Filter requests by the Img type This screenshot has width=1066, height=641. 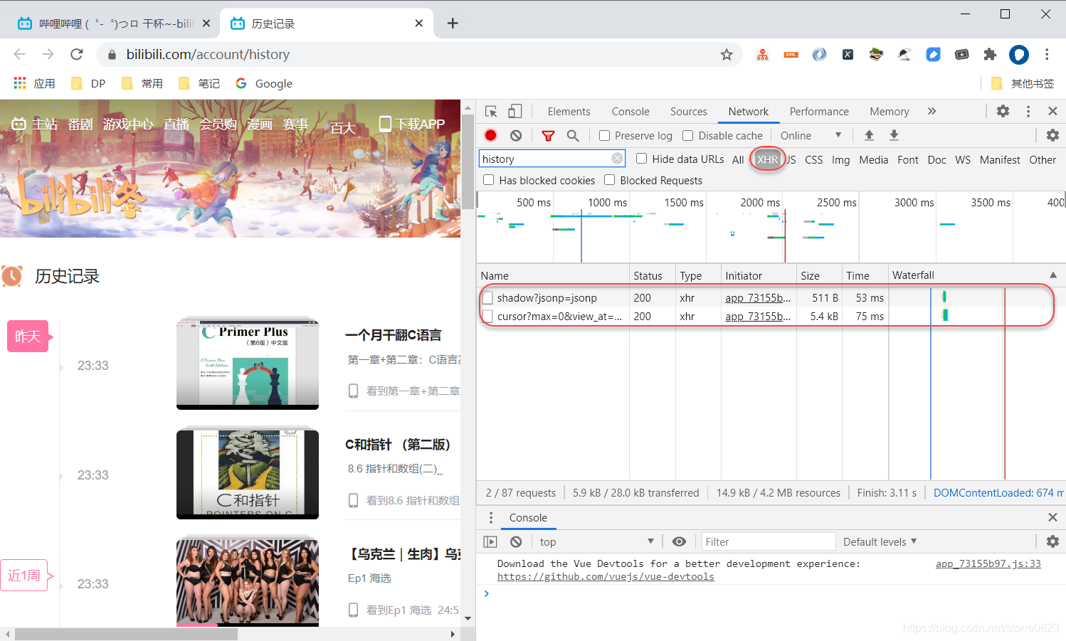click(840, 159)
